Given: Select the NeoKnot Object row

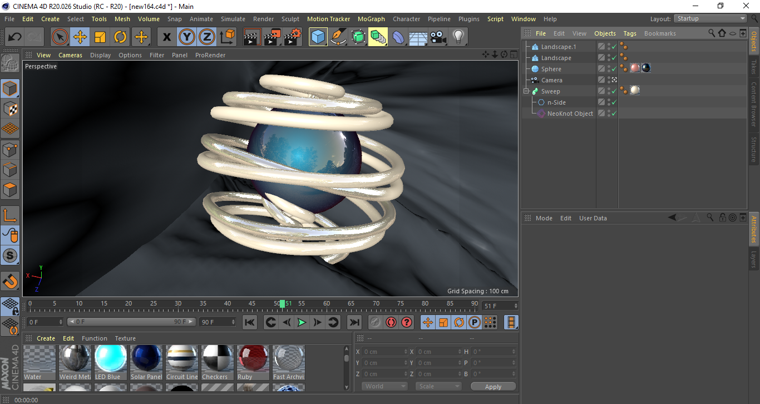Looking at the screenshot, I should tap(570, 114).
